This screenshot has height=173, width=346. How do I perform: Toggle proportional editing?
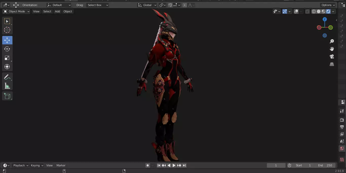(184, 5)
